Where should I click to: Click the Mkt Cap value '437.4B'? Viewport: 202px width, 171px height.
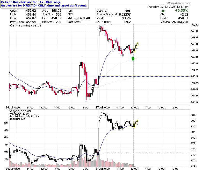click(x=85, y=18)
